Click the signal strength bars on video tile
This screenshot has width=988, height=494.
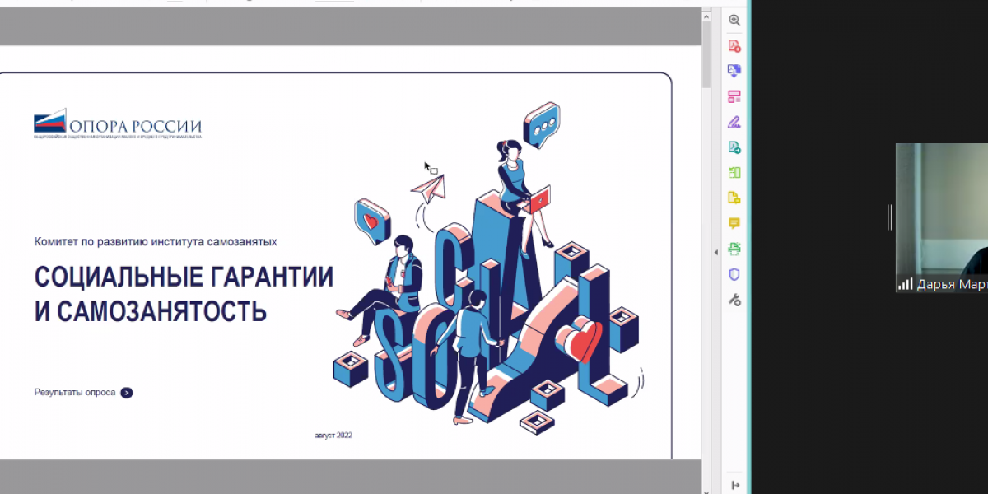(x=906, y=284)
